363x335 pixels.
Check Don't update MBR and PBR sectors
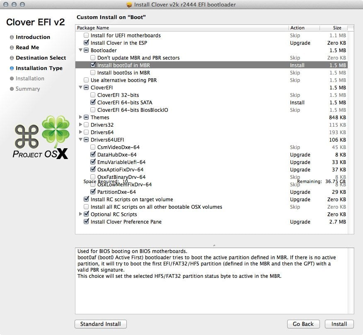(x=93, y=58)
